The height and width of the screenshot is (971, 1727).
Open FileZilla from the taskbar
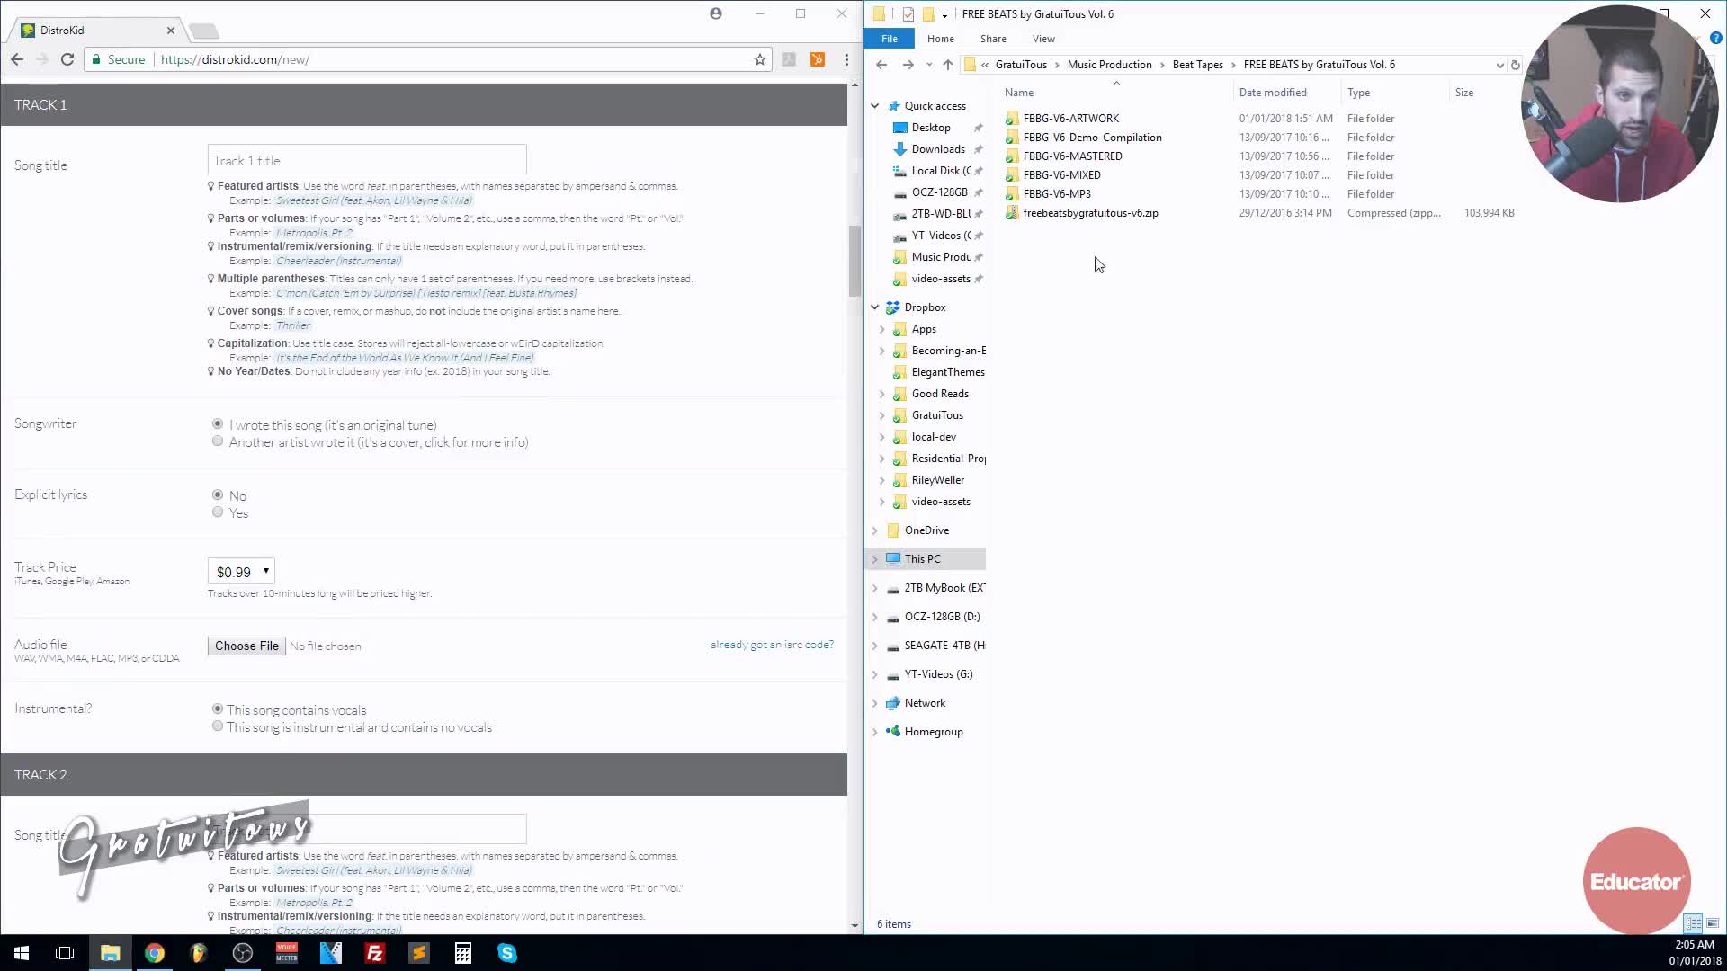tap(375, 953)
